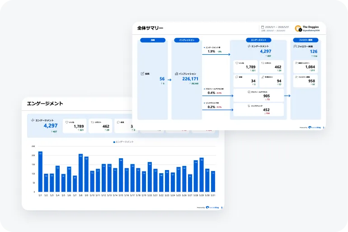The image size is (348, 232).
Task: Click the blue エンゲージメント chart legend square
Action: point(114,142)
